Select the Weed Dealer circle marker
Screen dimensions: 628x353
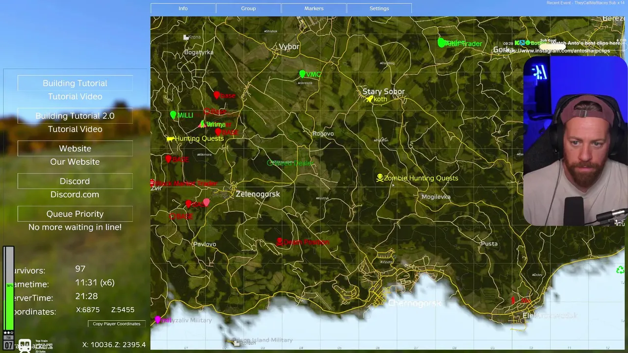coord(270,163)
